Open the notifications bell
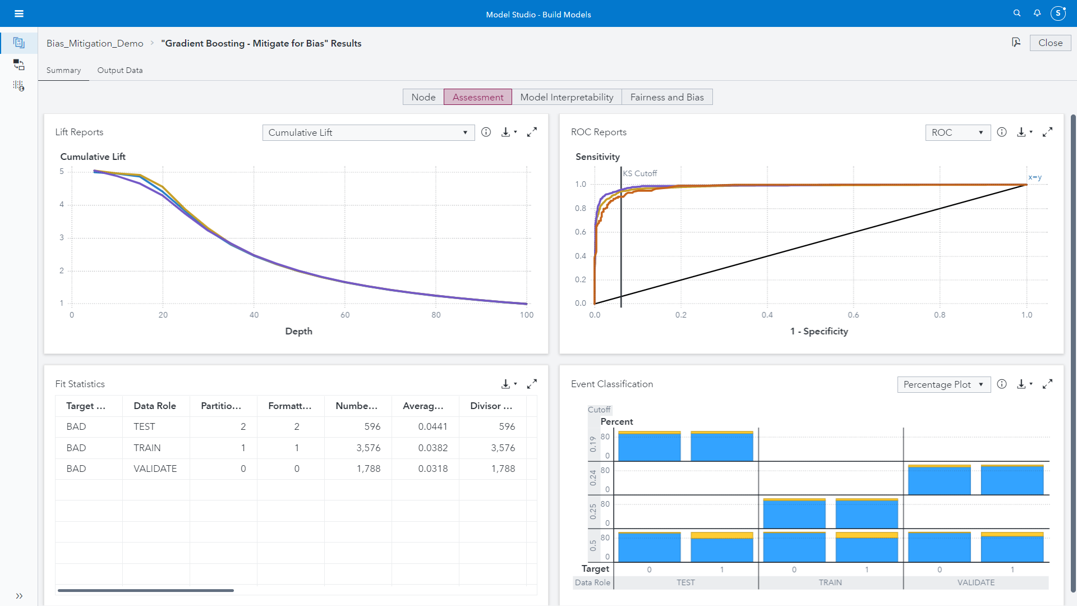Screen dimensions: 1077x606 tap(1037, 13)
